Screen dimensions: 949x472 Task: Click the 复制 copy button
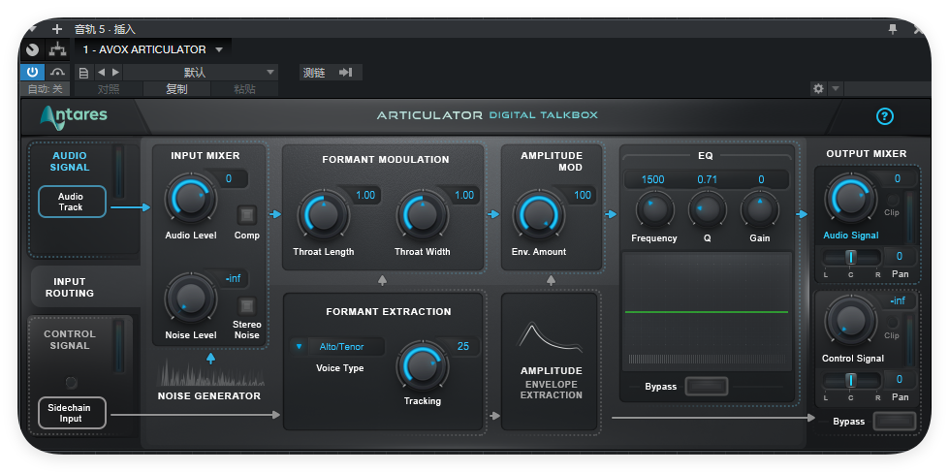tap(176, 89)
